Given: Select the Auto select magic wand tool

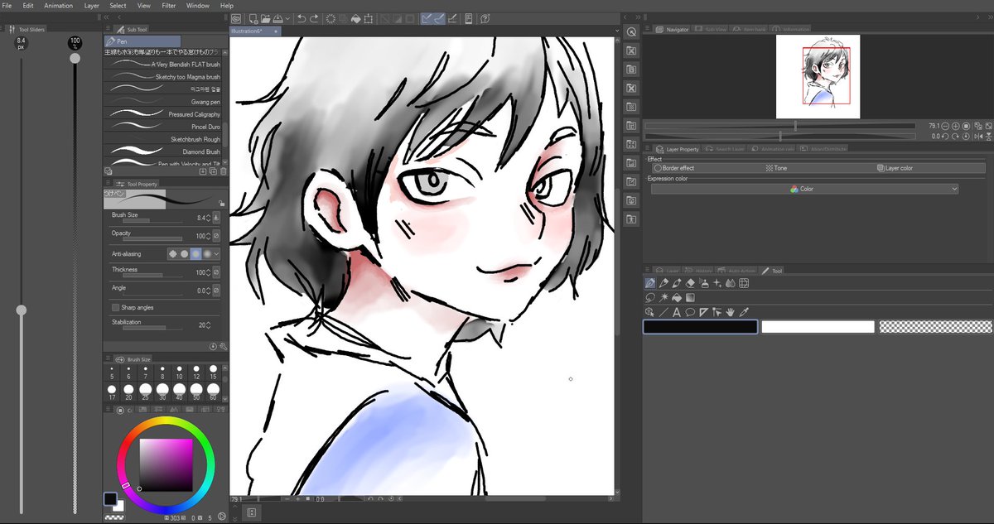Looking at the screenshot, I should click(663, 297).
